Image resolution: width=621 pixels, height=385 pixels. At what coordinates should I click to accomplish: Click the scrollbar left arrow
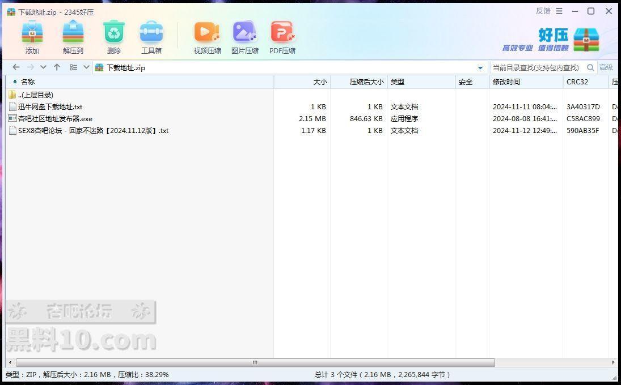10,362
